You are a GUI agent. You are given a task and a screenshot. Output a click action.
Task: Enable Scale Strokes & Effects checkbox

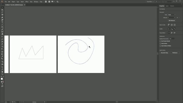(160, 46)
